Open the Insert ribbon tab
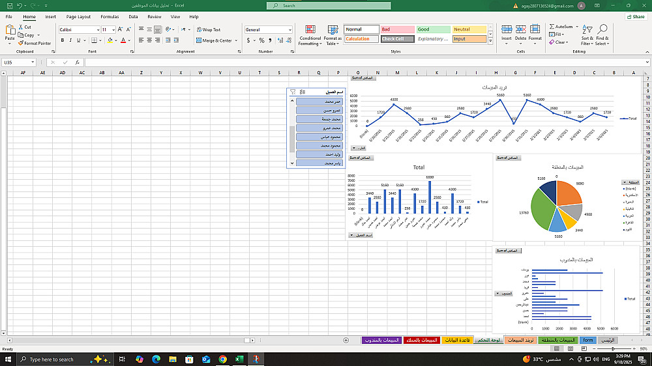The image size is (652, 366). click(x=50, y=17)
